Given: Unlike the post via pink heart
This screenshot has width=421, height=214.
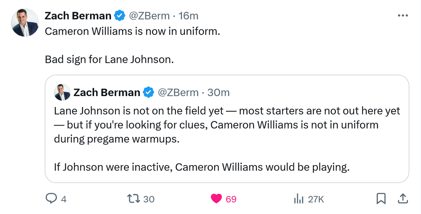Looking at the screenshot, I should click(x=216, y=198).
